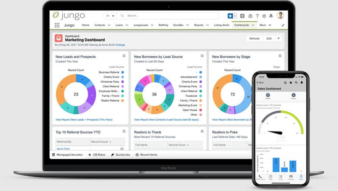The height and width of the screenshot is (191, 338).
Task: Tap Contacts in the phone bottom bar
Action: 291,177
